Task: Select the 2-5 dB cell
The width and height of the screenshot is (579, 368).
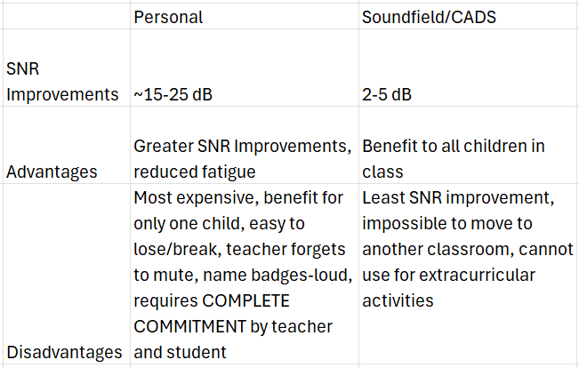Action: [x=469, y=68]
